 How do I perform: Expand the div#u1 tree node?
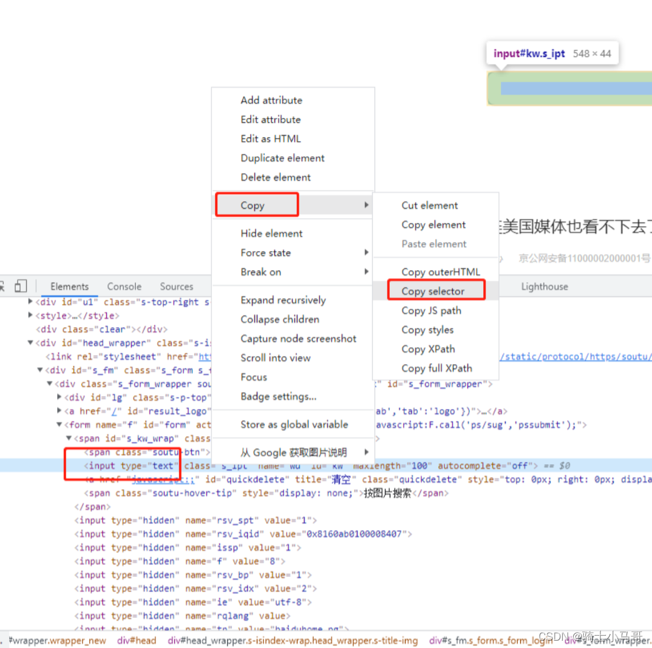[x=30, y=302]
